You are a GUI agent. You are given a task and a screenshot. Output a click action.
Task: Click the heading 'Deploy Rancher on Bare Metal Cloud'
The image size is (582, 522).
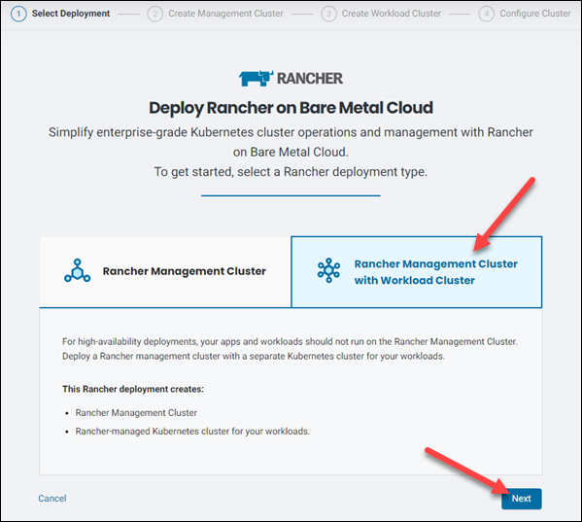(291, 108)
